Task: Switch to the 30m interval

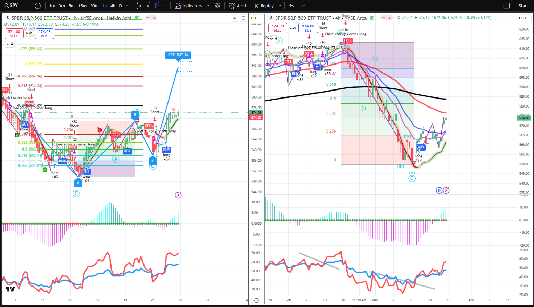Action: [x=94, y=6]
